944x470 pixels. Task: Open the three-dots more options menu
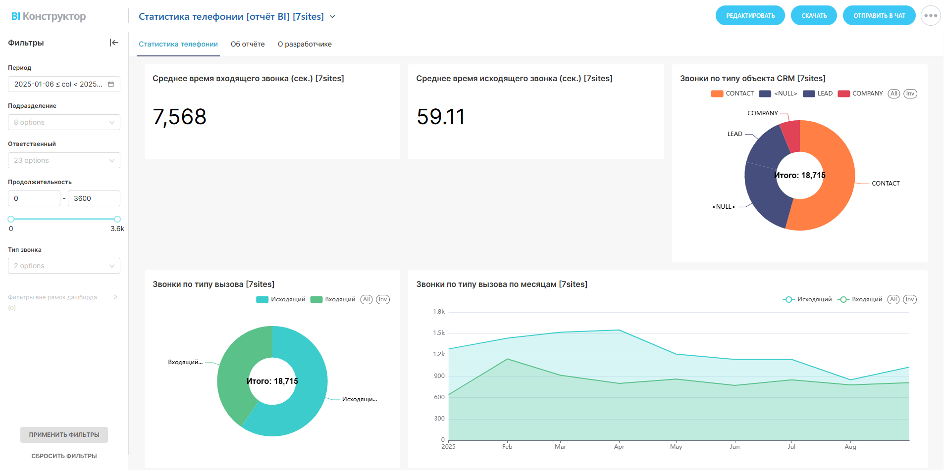(930, 16)
